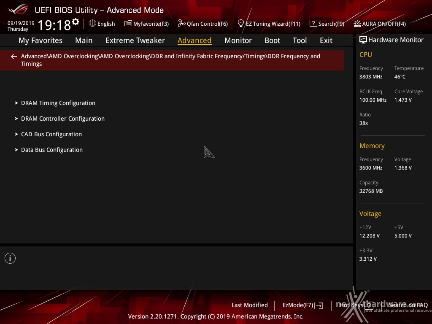This screenshot has height=324, width=432.
Task: Click Capacity value 32768 MB
Action: (371, 191)
